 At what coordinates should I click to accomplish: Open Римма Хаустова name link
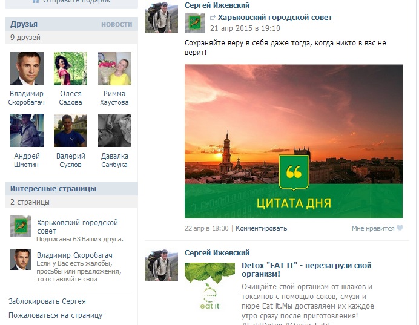pos(114,98)
